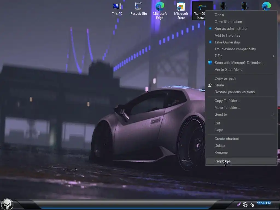
Task: Click Copy To folder...
Action: [241, 101]
